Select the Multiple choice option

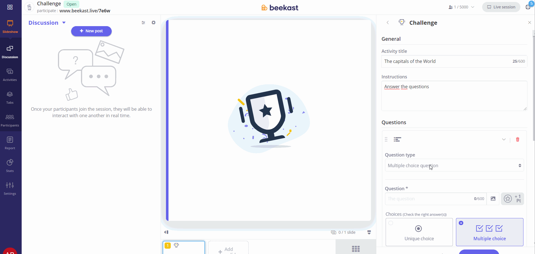490,232
